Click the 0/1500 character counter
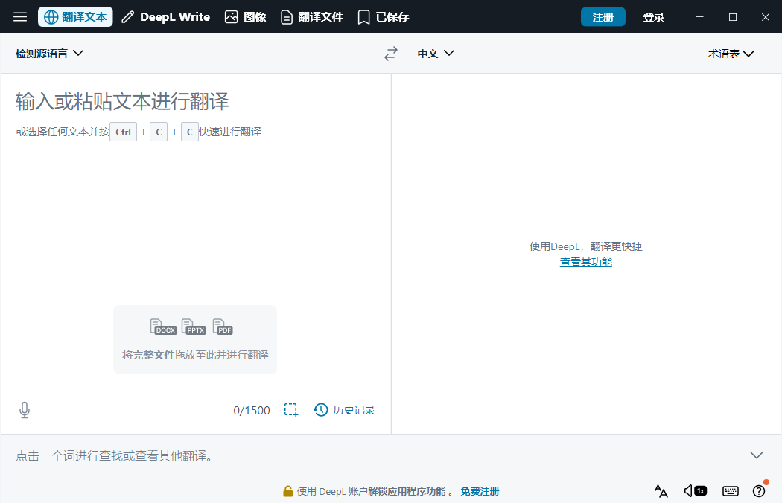This screenshot has width=782, height=503. click(252, 410)
